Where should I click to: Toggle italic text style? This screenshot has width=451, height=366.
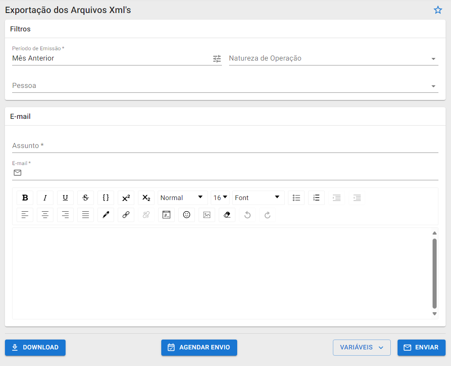point(45,198)
